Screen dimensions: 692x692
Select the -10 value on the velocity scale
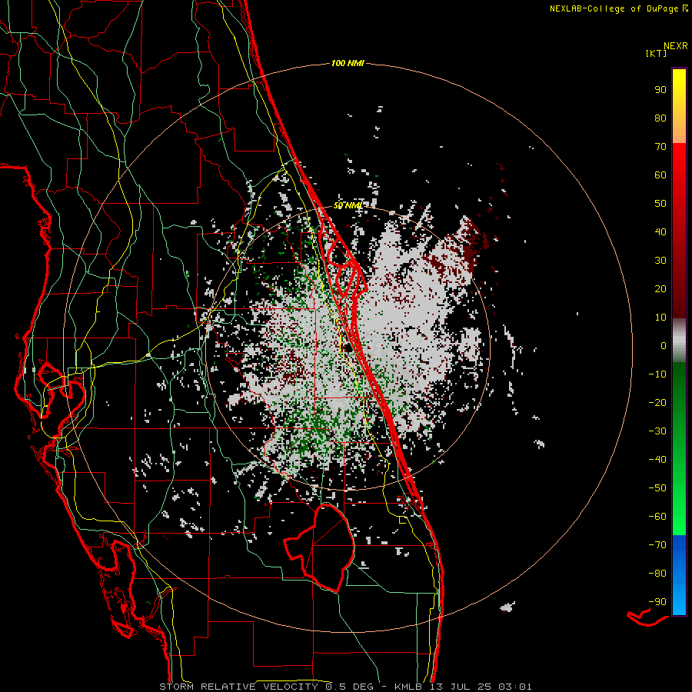click(x=657, y=374)
